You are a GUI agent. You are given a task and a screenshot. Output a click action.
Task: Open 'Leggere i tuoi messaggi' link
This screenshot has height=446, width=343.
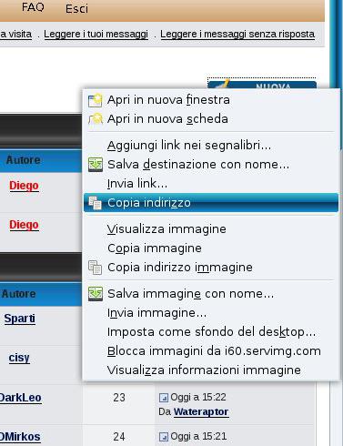[96, 34]
